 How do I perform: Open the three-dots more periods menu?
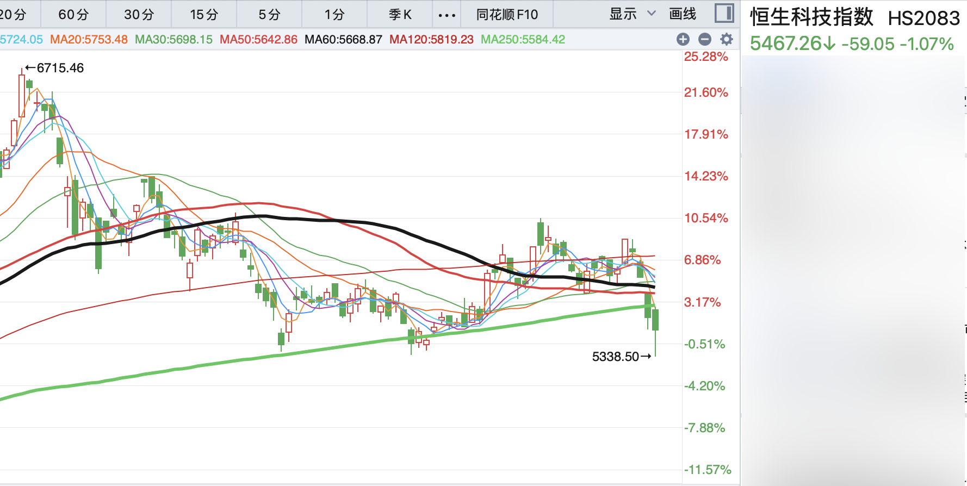coord(447,15)
